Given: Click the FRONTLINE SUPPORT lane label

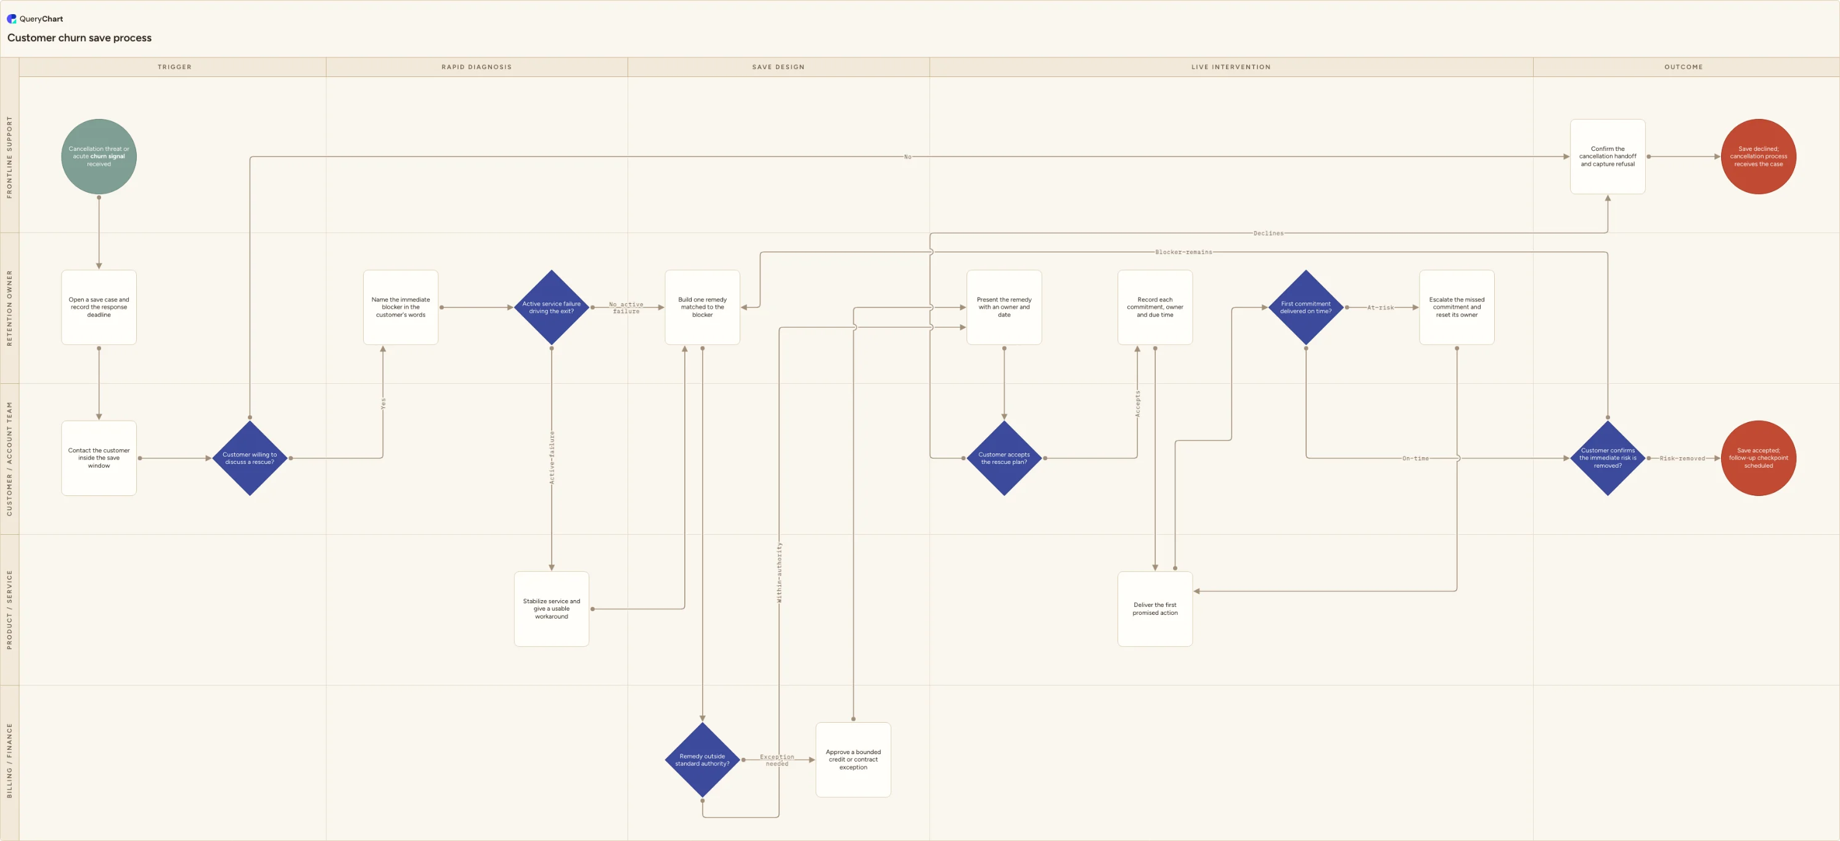Looking at the screenshot, I should (x=9, y=156).
